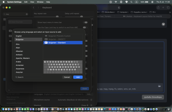Open the View menu
The width and height of the screenshot is (172, 112).
[x=32, y=2]
